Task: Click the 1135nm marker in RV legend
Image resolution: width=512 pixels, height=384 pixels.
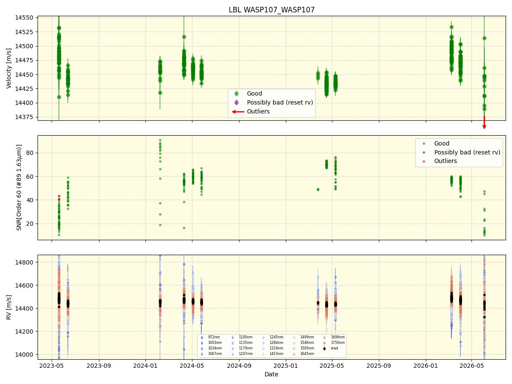Action: [x=233, y=343]
